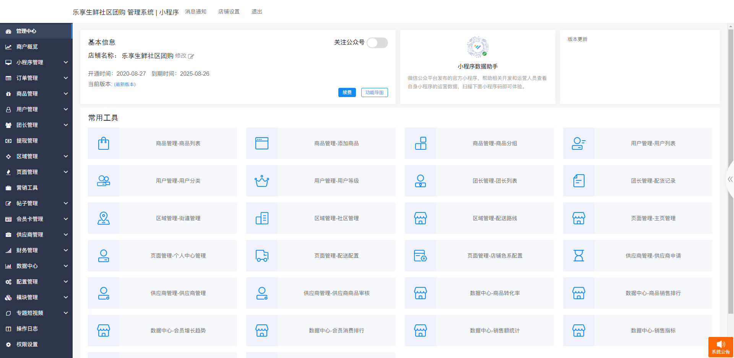Click the hourglass icon for 供应商管理-供应商申请

578,256
